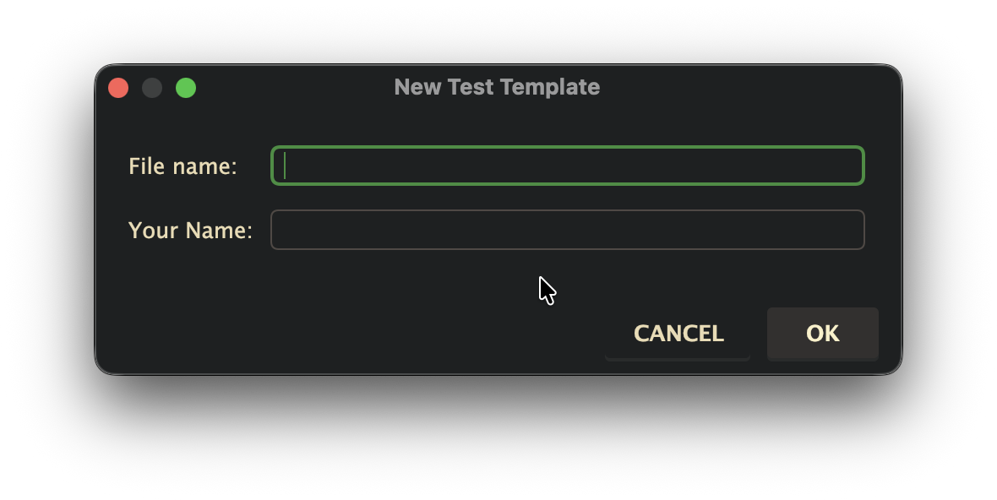Click the grayed-out minimize window button
This screenshot has width=997, height=500.
pos(152,88)
